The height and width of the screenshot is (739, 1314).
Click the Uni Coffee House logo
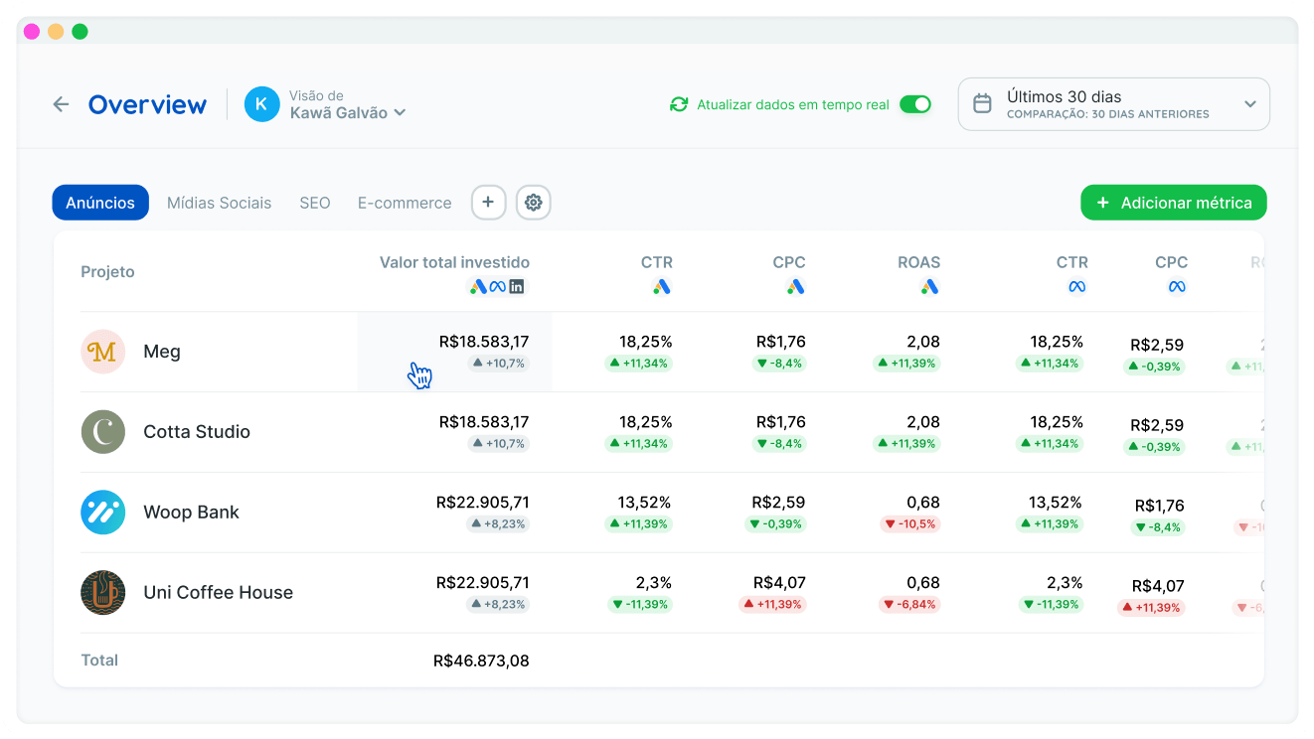[102, 593]
